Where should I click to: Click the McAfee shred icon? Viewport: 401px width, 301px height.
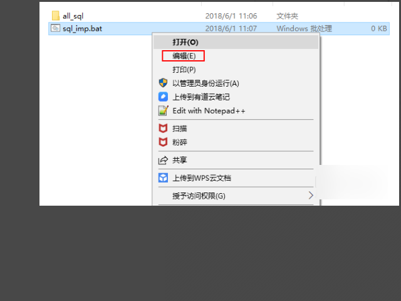point(163,142)
